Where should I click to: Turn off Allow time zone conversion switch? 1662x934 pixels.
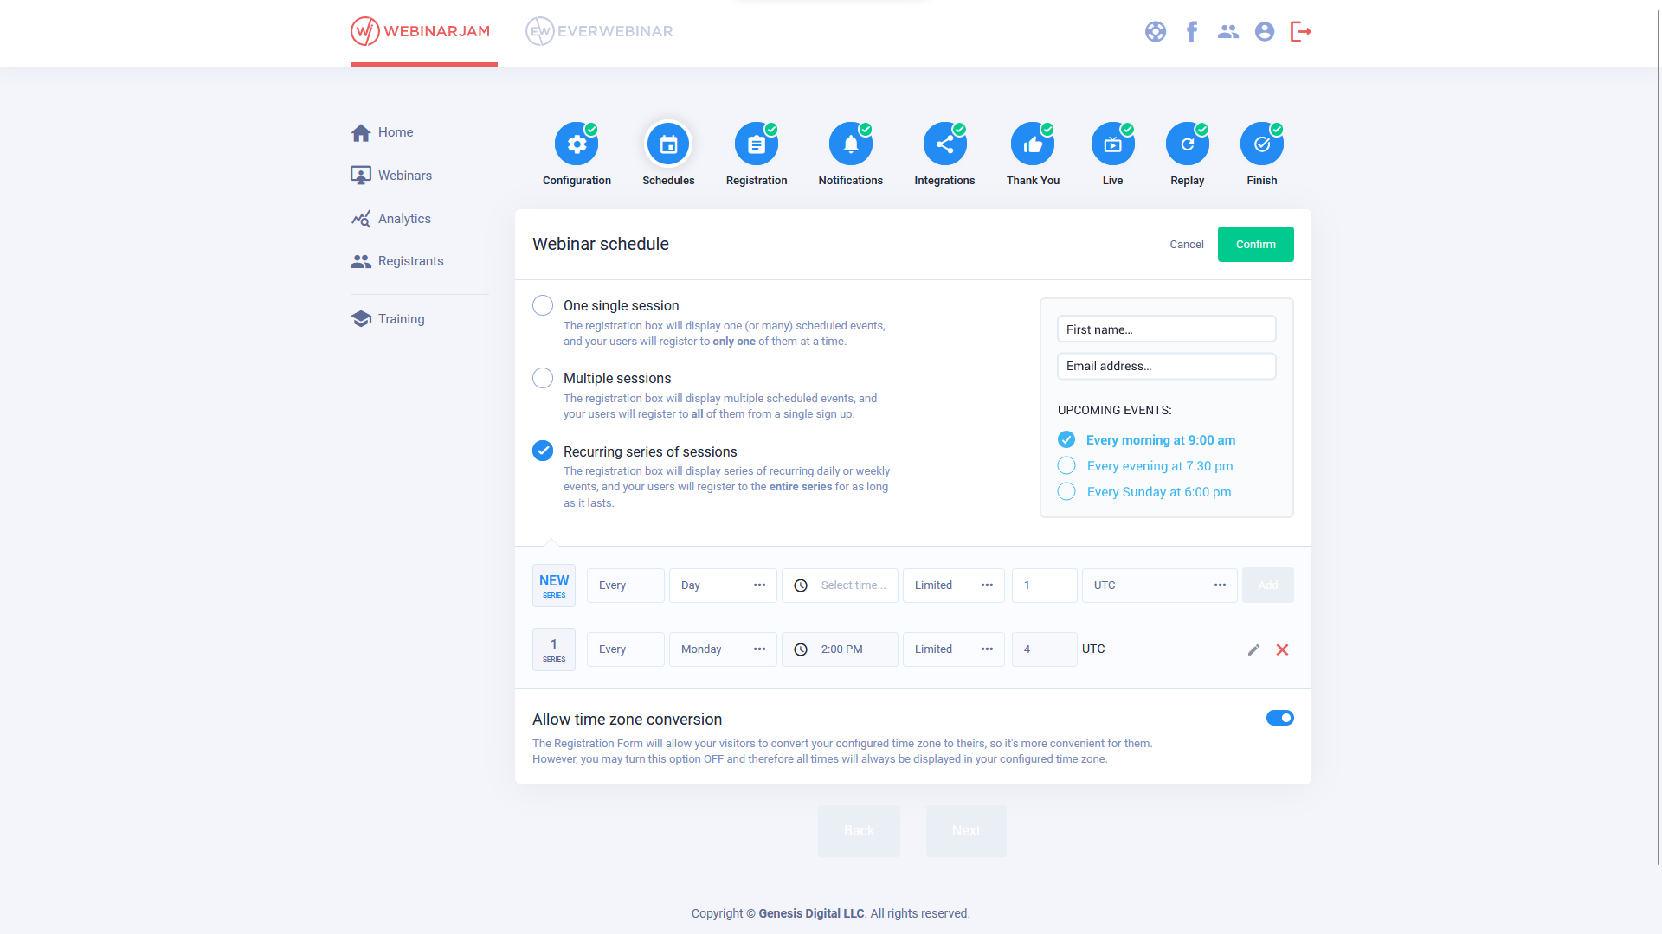tap(1279, 718)
